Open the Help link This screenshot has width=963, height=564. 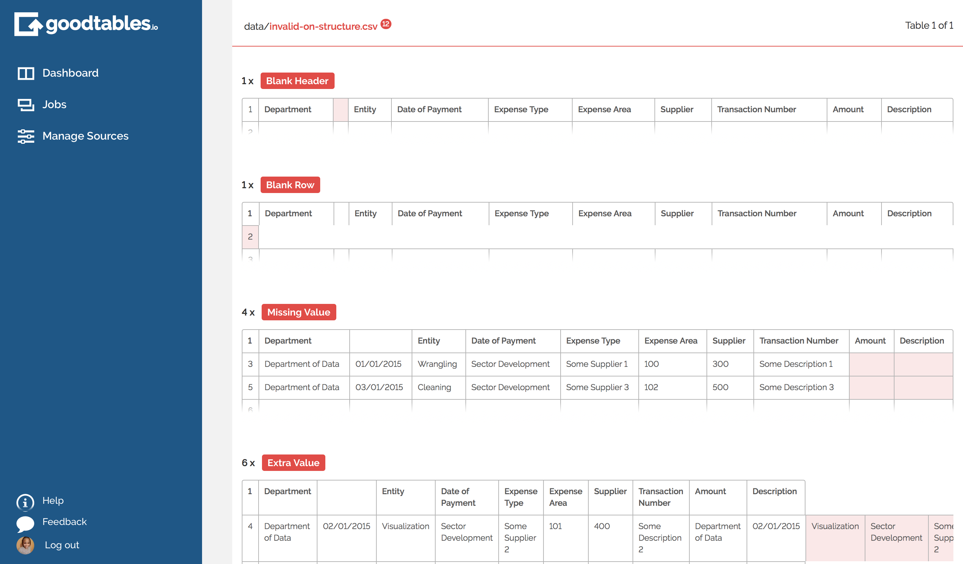(x=53, y=500)
